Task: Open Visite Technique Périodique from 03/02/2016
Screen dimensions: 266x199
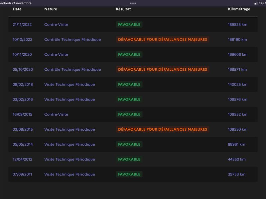Action: (69, 99)
